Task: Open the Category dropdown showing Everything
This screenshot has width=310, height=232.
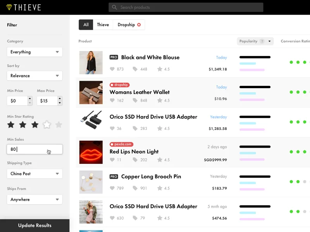Action: [34, 52]
